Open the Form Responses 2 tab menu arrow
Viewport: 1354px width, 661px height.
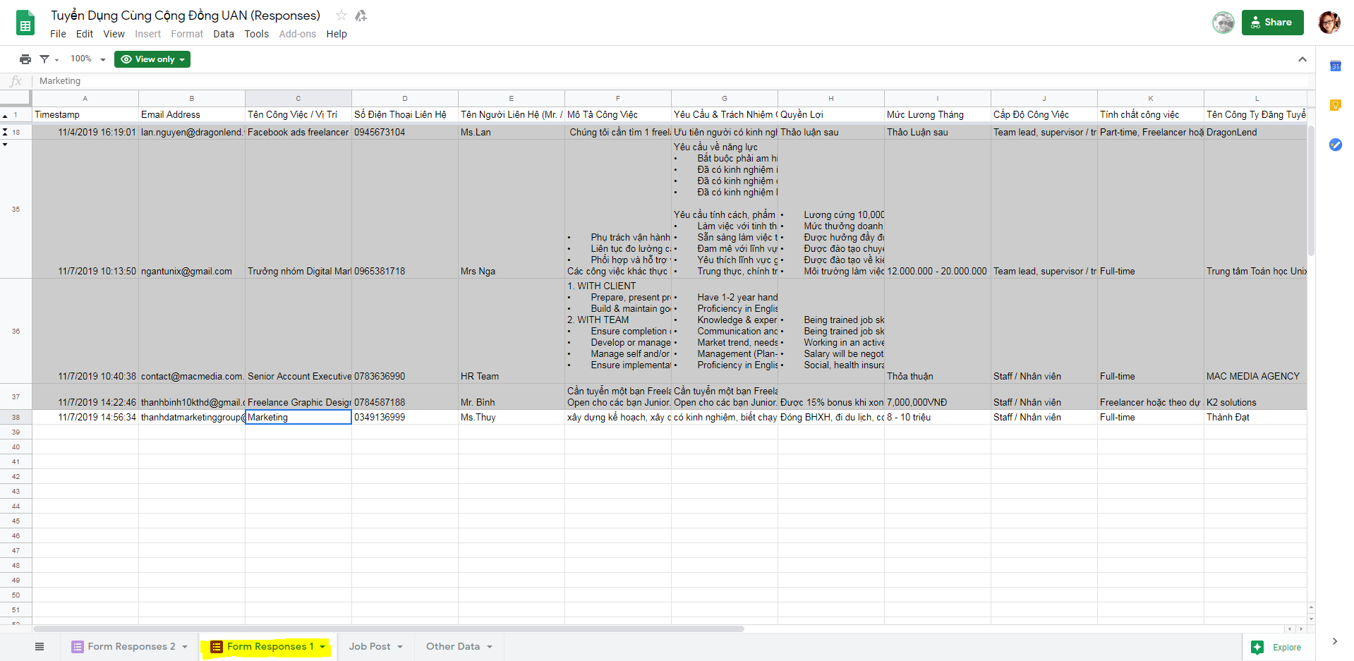point(185,647)
